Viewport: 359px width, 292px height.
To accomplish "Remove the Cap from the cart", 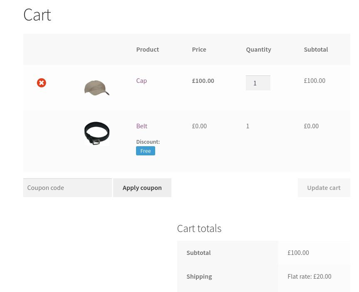I will 42,83.
